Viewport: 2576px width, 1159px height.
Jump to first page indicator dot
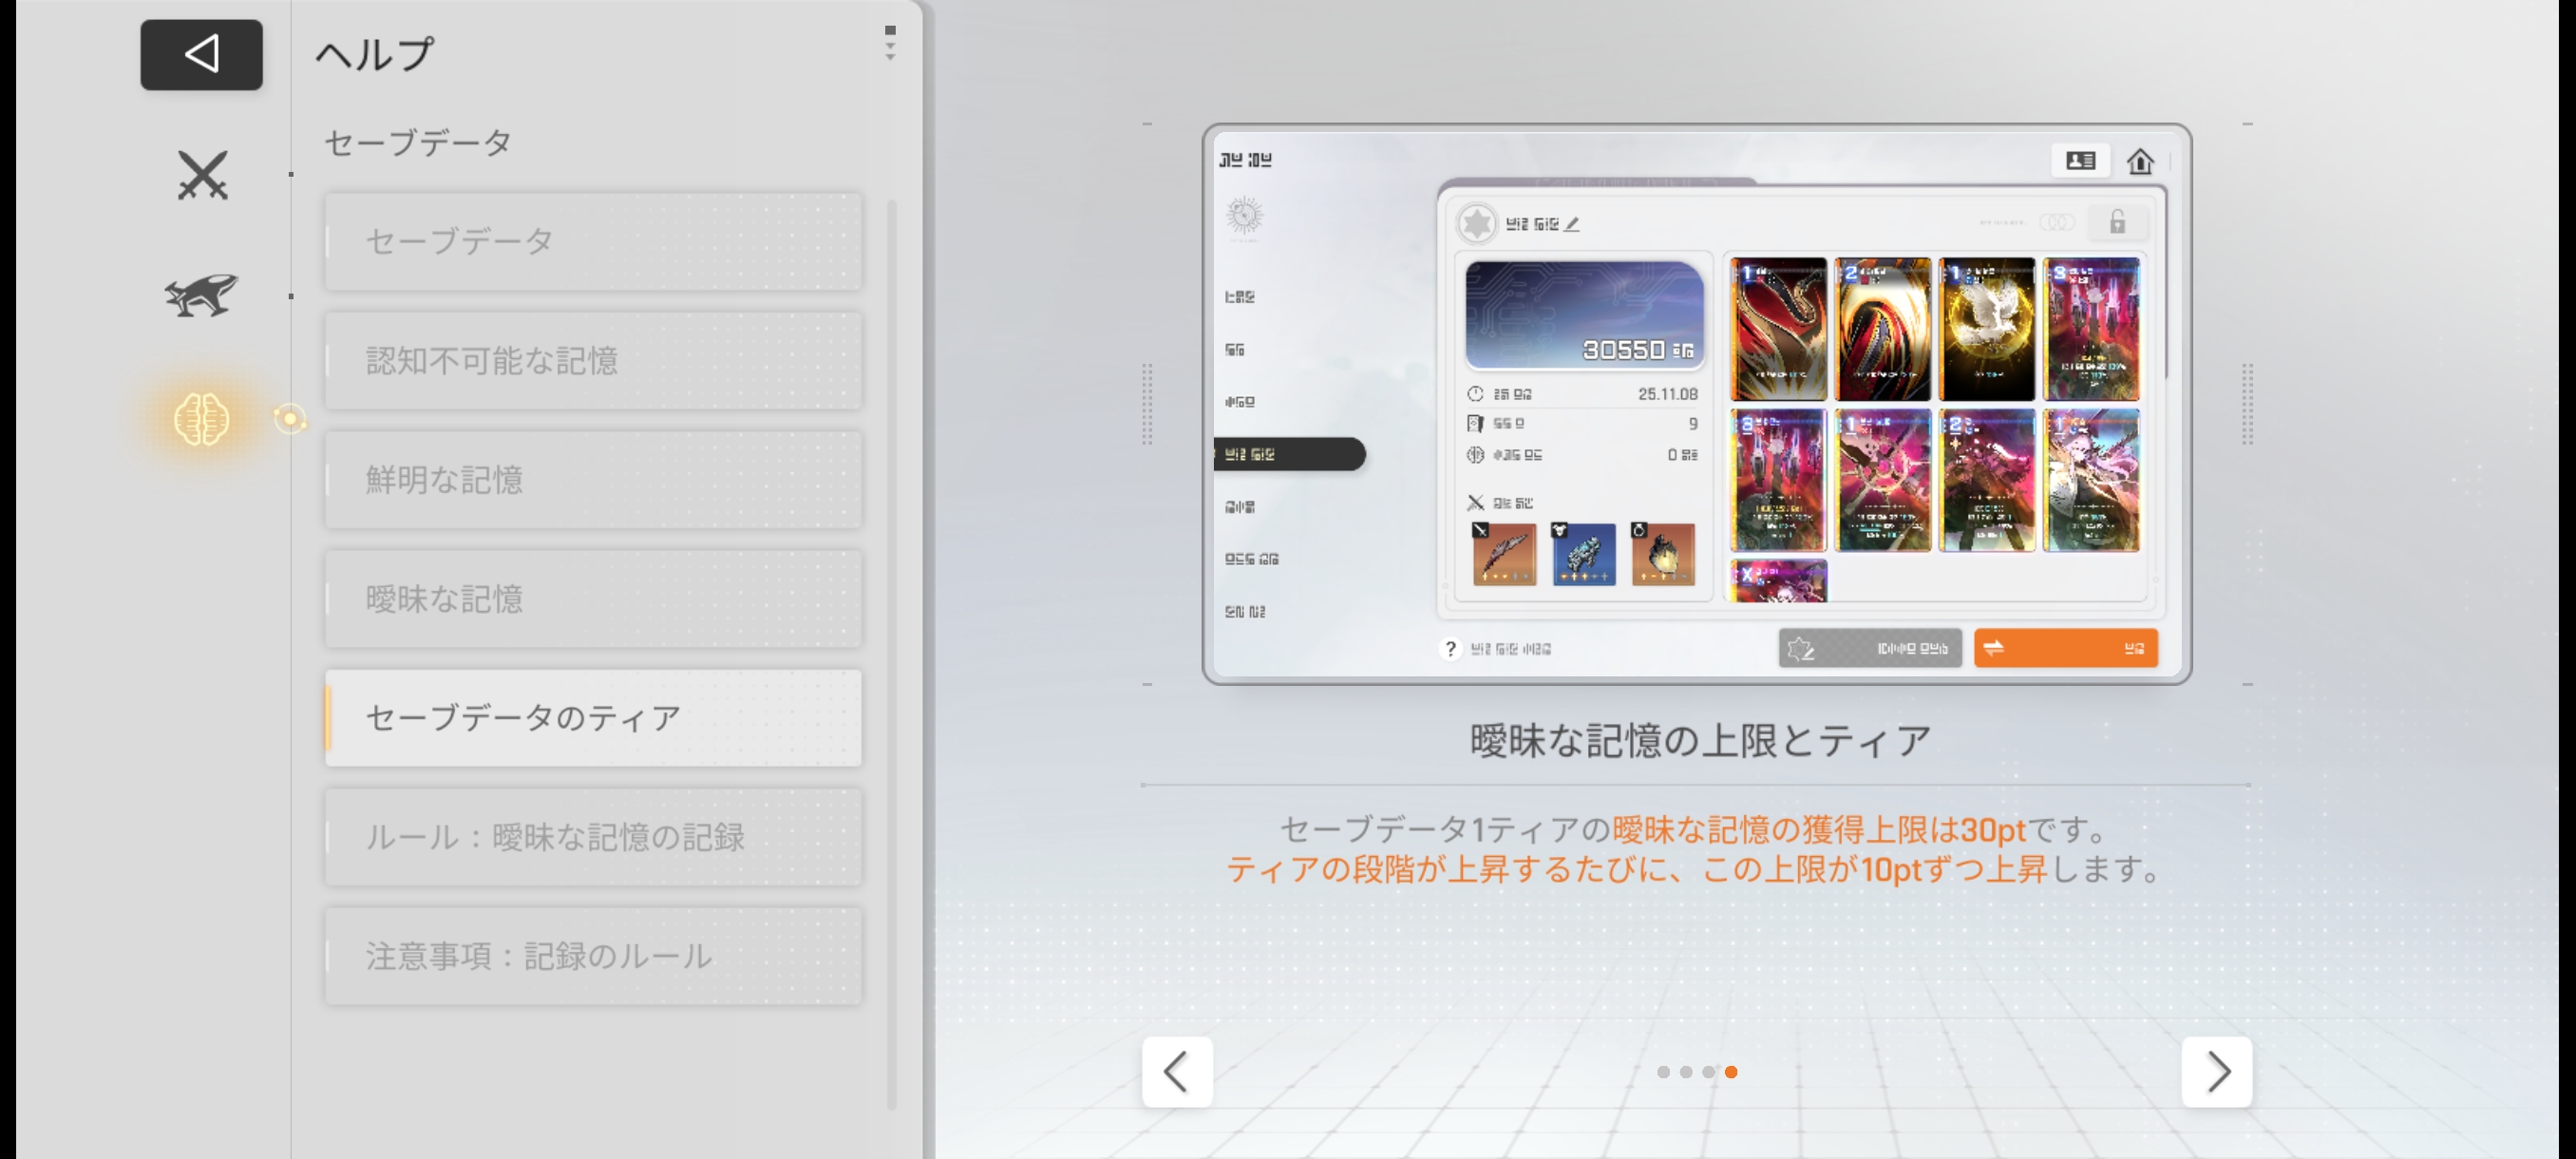(1663, 1072)
